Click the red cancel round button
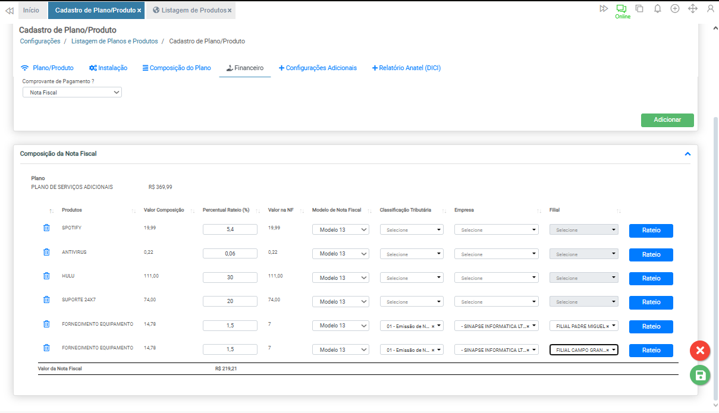Viewport: 719px width, 413px height. [700, 351]
